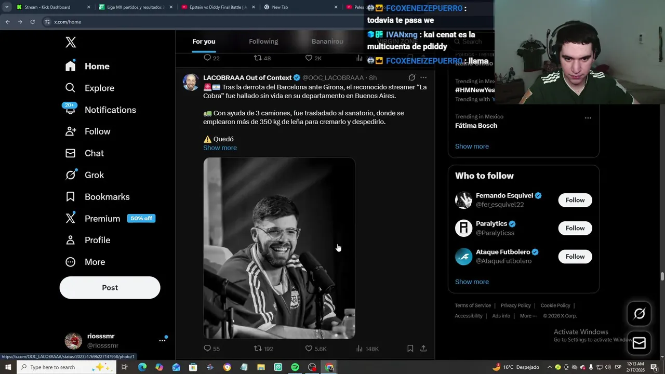Click the Windows taskbar search box

66,367
